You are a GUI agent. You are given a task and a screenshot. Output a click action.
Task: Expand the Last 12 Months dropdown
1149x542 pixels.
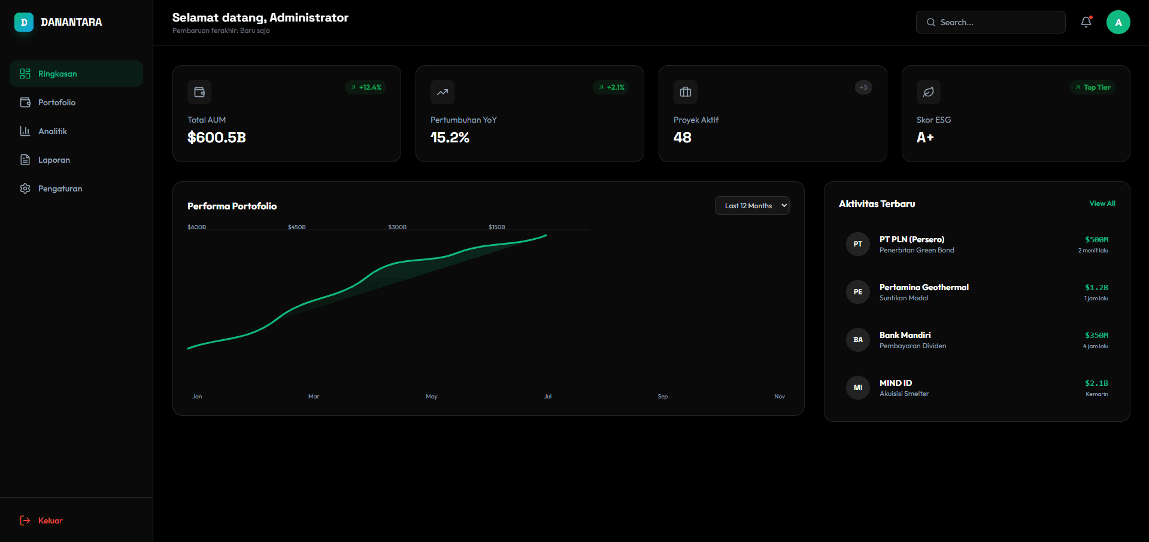click(752, 206)
